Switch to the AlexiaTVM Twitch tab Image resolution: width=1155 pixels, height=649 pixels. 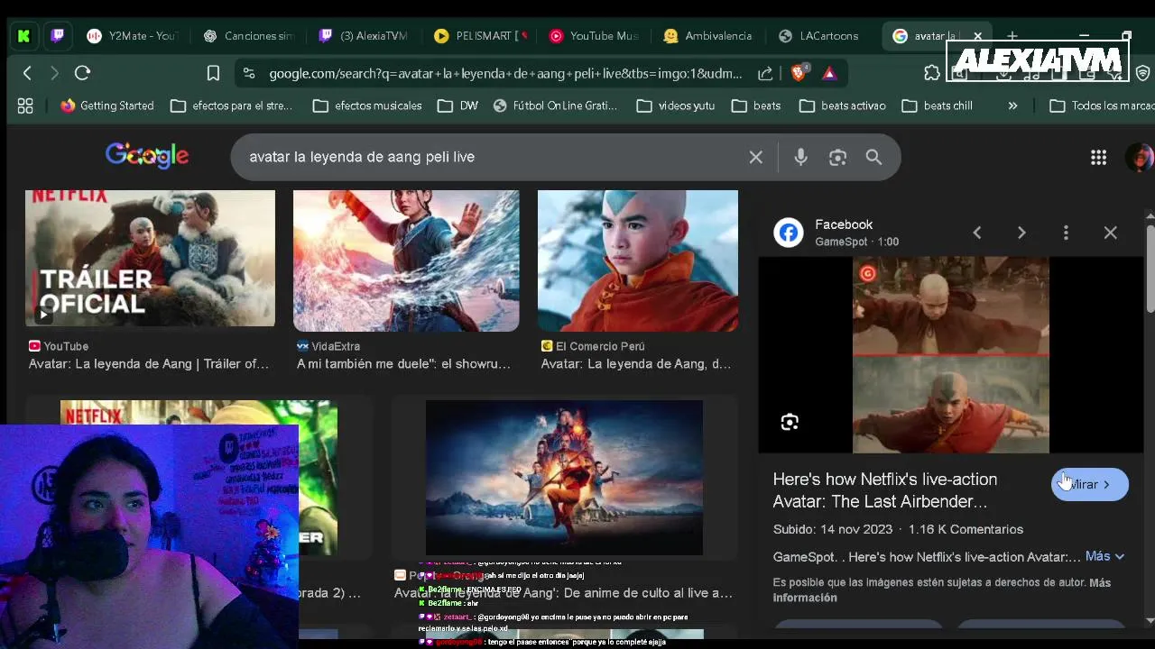tap(363, 36)
